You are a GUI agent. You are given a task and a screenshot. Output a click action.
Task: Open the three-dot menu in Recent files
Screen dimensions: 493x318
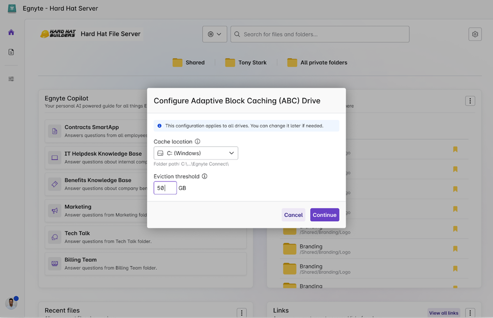[242, 313]
